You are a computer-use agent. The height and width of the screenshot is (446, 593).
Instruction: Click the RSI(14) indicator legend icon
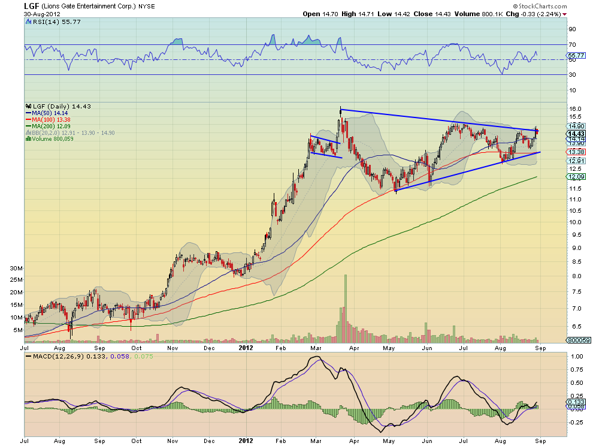pyautogui.click(x=29, y=22)
